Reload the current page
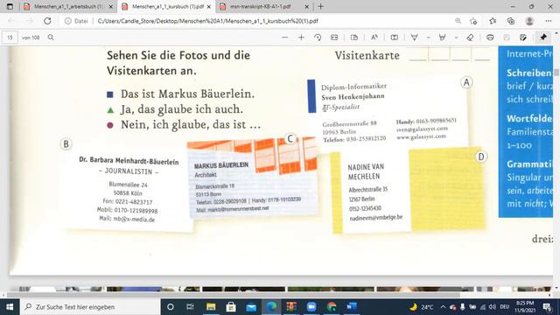The width and height of the screenshot is (560, 315). (47, 21)
